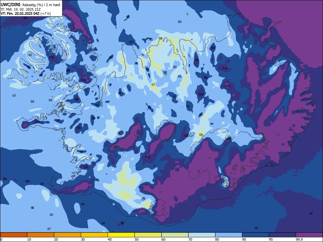Click the dark indigo 95–99.9 legend swatch
This screenshot has width=323, height=242.
[282, 235]
